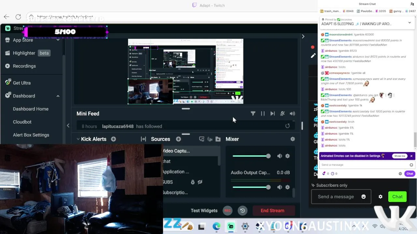The height and width of the screenshot is (234, 417).
Task: Add a new scene next to Kick Alerts
Action: tap(113, 139)
